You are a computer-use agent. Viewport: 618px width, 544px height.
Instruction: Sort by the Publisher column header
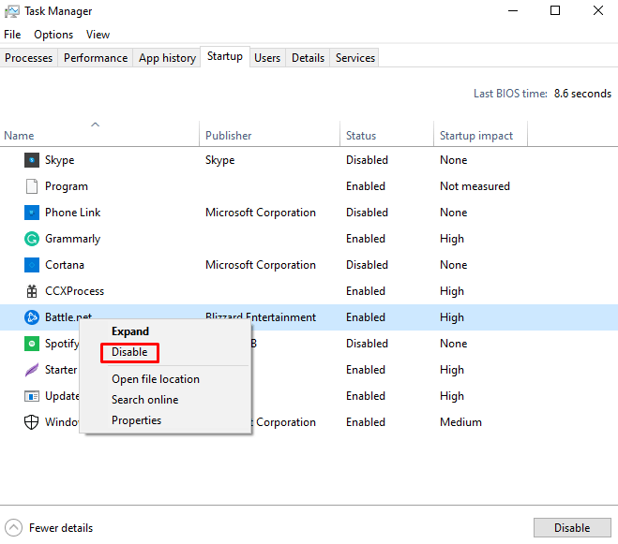(229, 136)
